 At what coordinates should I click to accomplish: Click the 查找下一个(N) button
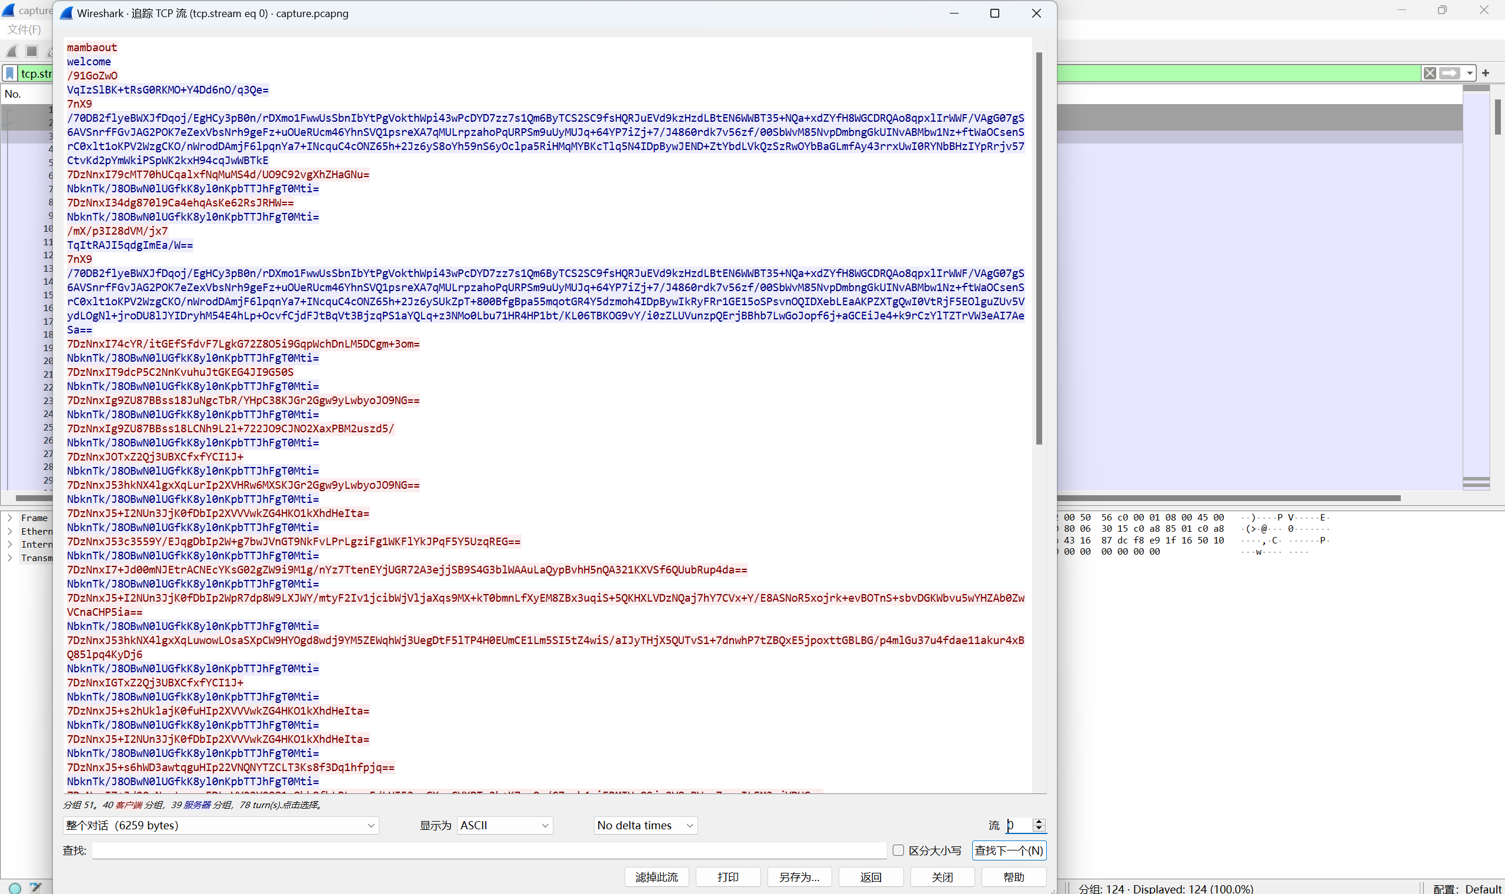pos(1009,850)
